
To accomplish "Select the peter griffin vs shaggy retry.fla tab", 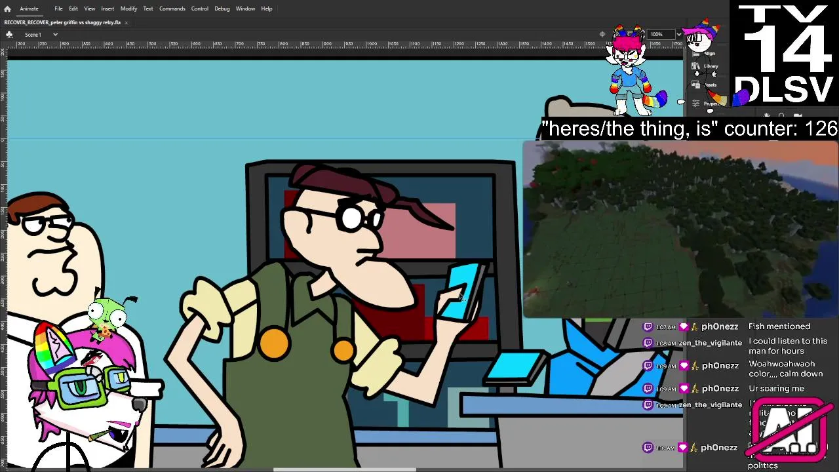I will click(62, 22).
